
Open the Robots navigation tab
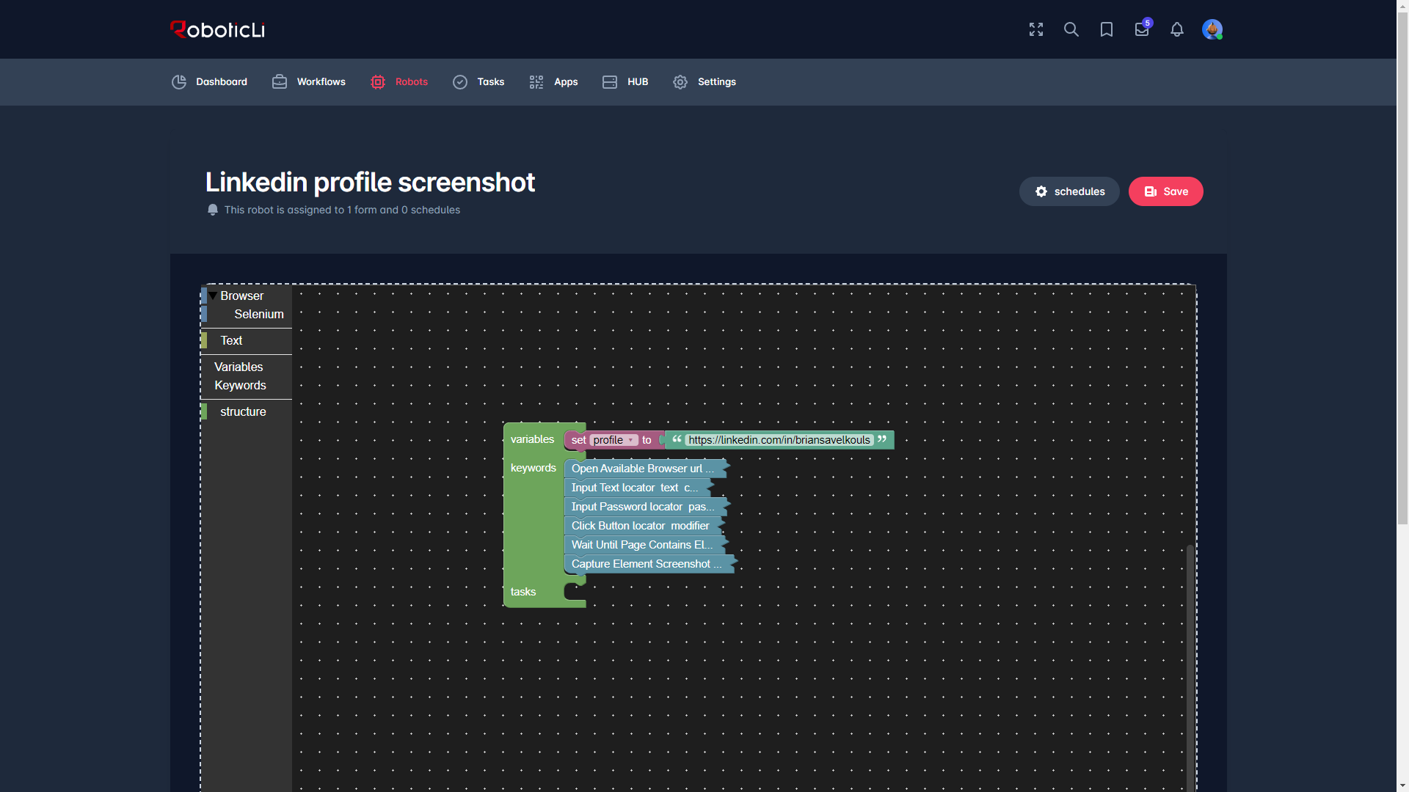(399, 82)
